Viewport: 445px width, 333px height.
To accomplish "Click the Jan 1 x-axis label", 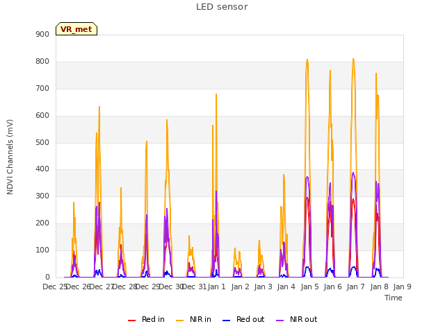I will coord(216,287).
